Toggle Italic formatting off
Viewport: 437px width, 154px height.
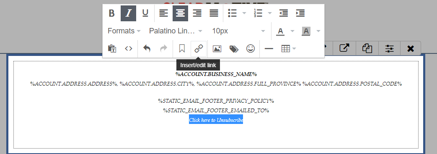tap(128, 13)
